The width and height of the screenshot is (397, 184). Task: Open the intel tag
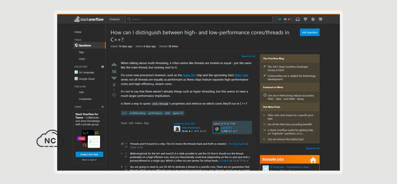tap(167, 113)
